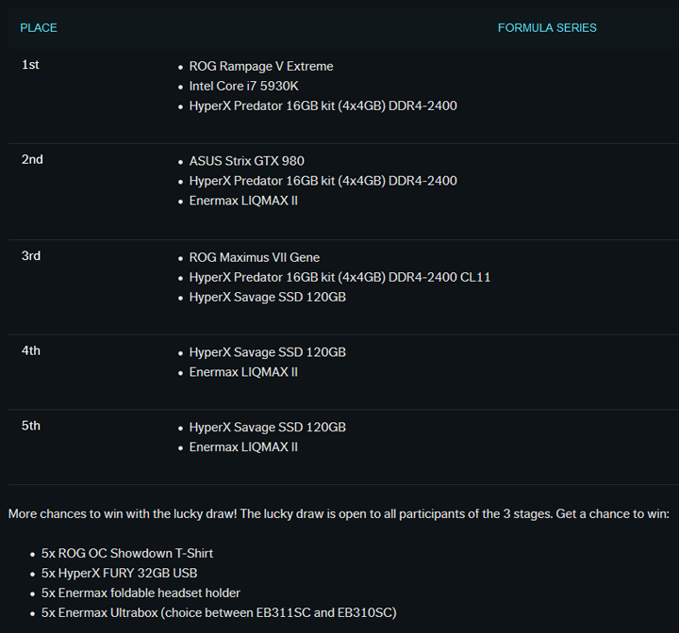Click HyperX Savage SSD in 5th place row
Viewport: 679px width, 633px height.
[x=267, y=428]
